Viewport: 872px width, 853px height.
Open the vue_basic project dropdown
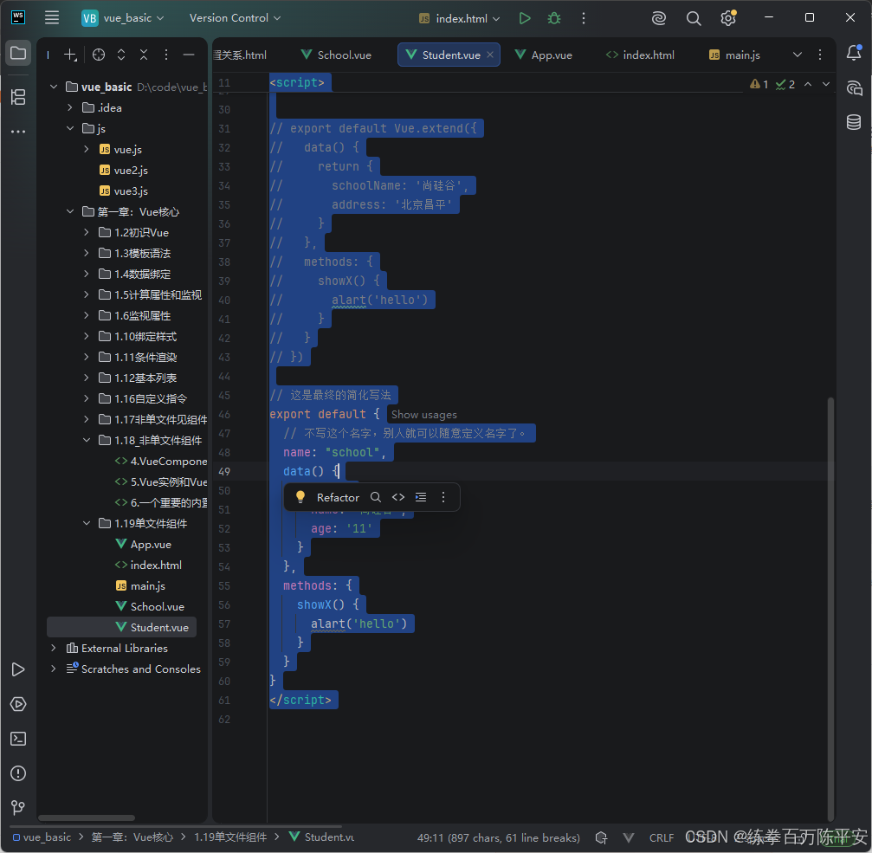[x=123, y=18]
